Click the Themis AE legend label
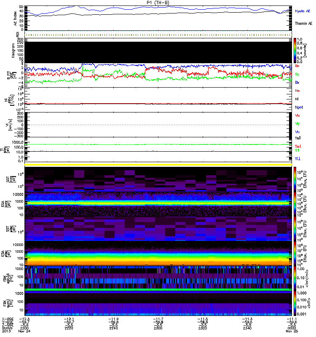 [x=303, y=24]
